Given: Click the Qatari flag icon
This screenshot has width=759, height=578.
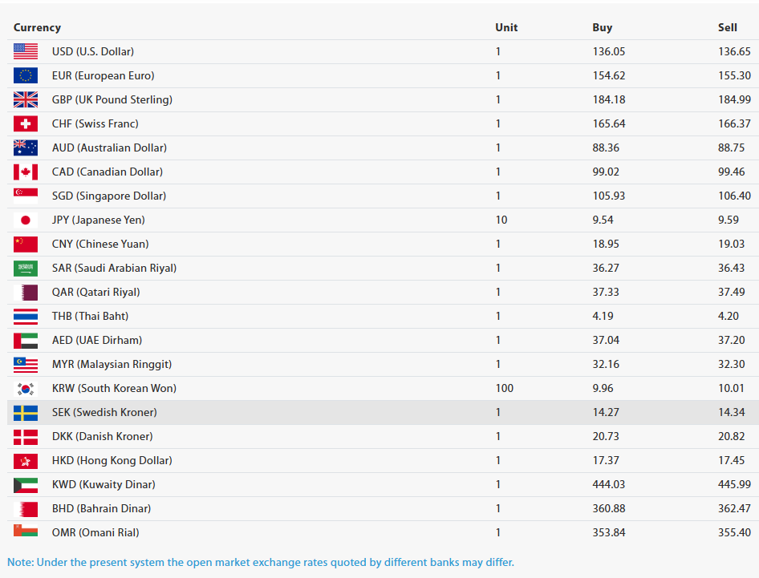Looking at the screenshot, I should (x=26, y=292).
